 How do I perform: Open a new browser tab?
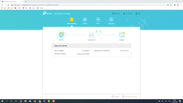(x=26, y=2)
